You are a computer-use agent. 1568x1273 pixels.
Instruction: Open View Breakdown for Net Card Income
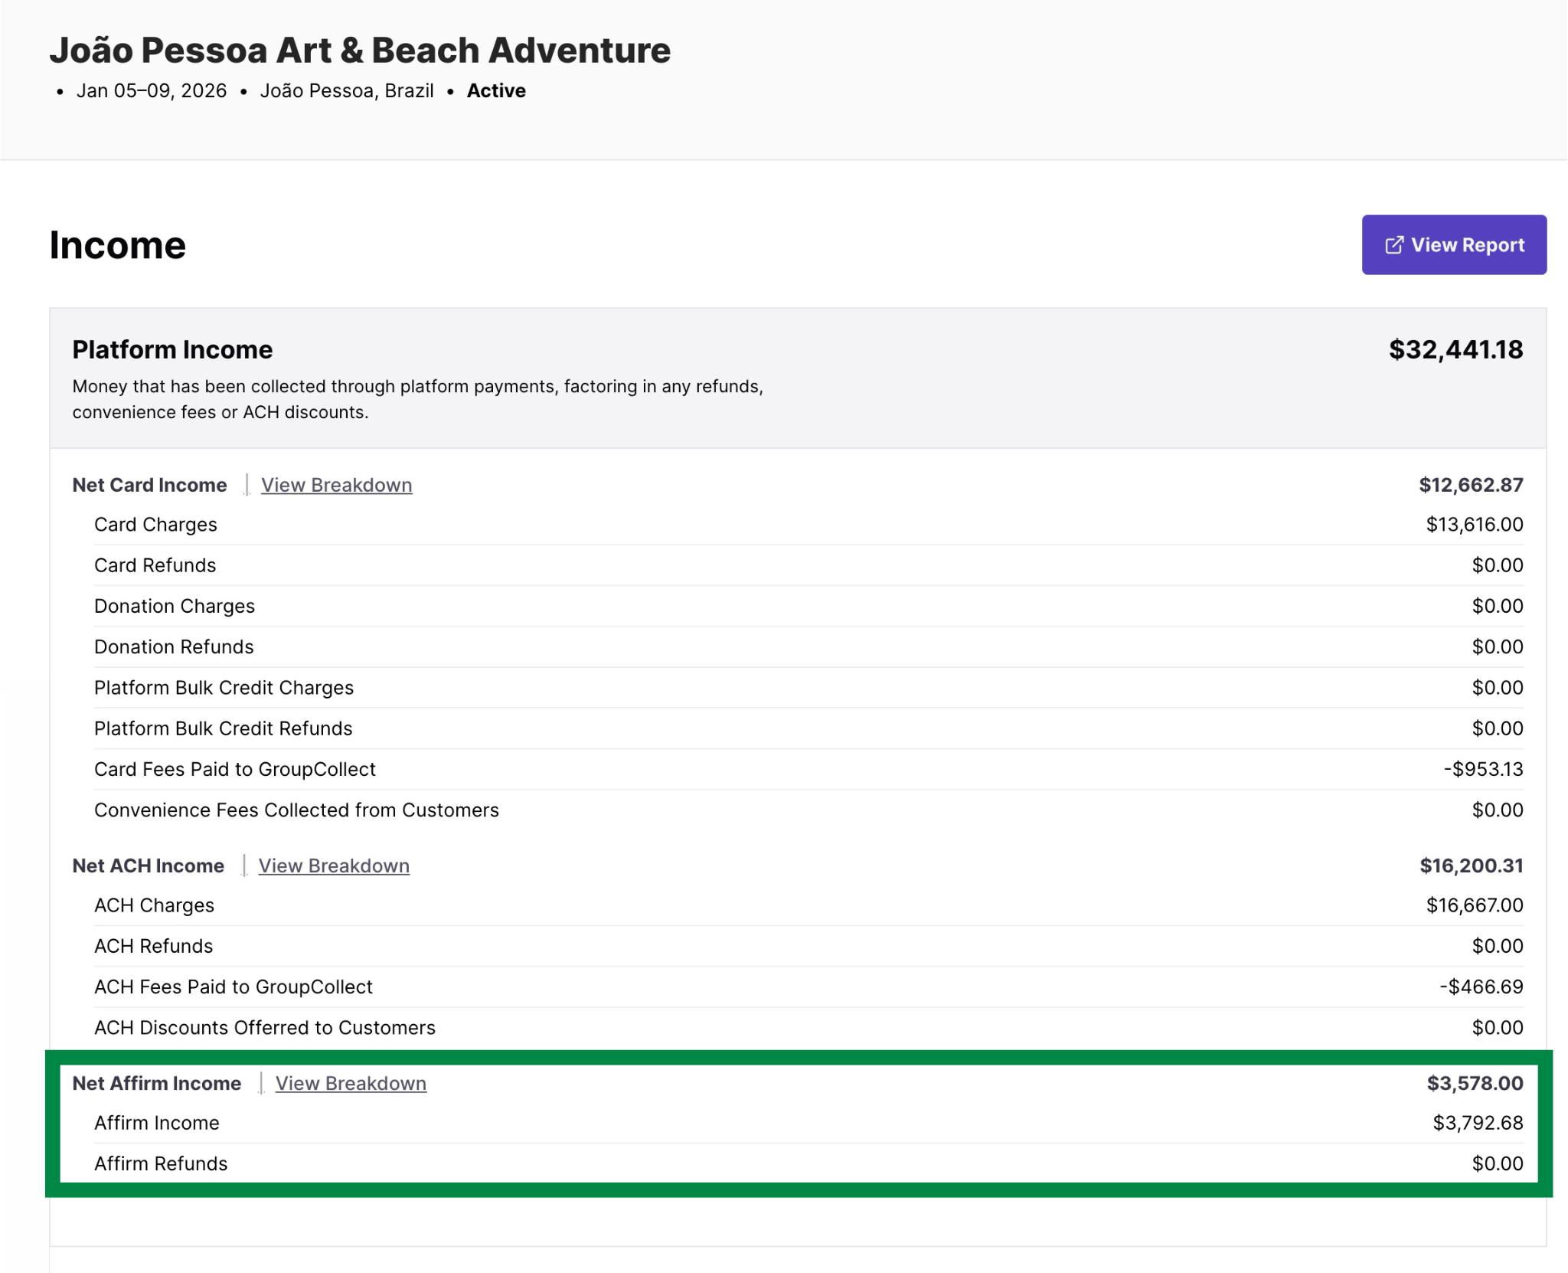(x=336, y=485)
